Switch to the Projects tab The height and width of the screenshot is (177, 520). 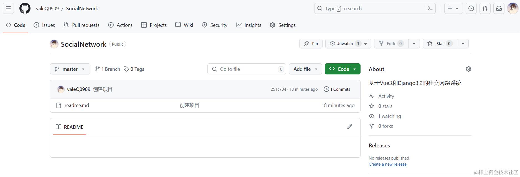154,25
